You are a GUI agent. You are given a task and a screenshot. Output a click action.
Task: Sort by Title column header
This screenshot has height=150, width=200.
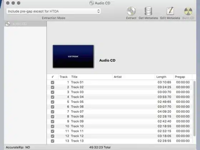click(x=91, y=77)
